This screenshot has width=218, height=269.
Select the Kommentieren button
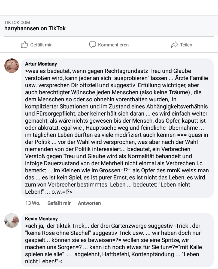tap(109, 45)
